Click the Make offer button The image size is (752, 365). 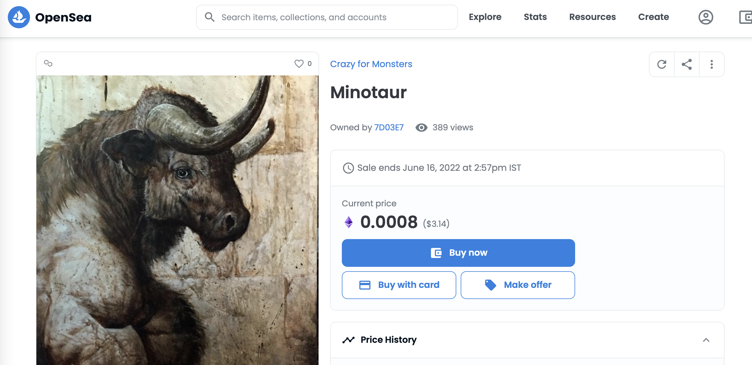tap(518, 285)
